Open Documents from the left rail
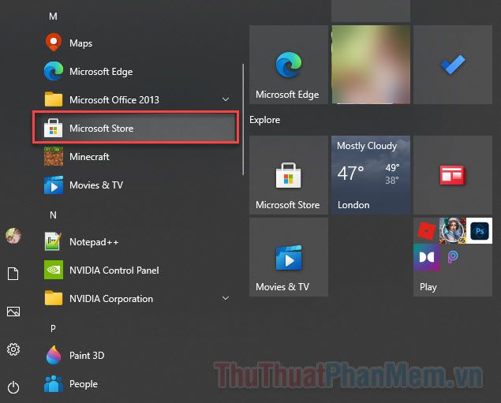Screen dimensions: 501x403 (13, 274)
